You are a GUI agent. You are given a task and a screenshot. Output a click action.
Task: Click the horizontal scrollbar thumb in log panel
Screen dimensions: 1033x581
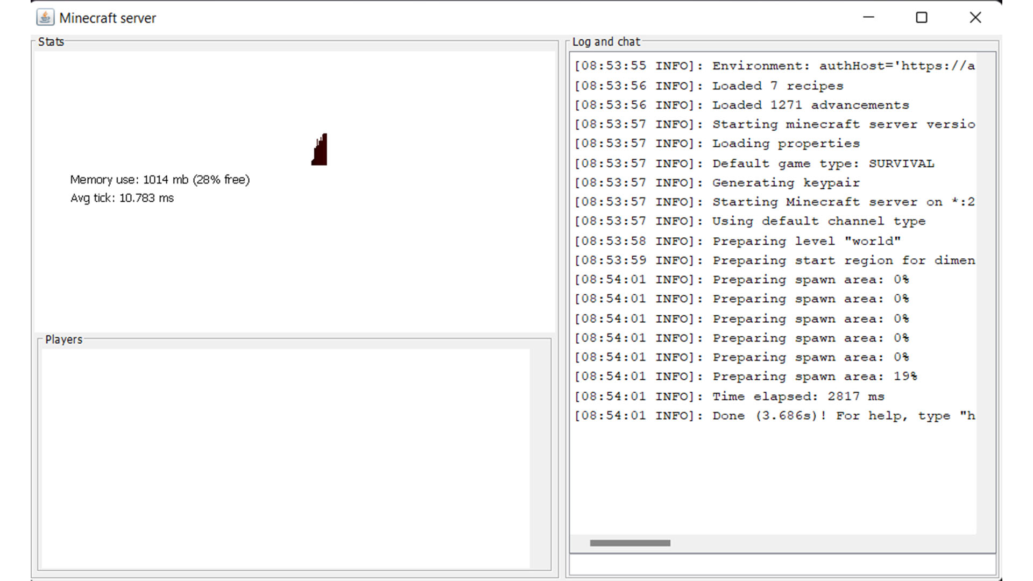click(x=630, y=543)
